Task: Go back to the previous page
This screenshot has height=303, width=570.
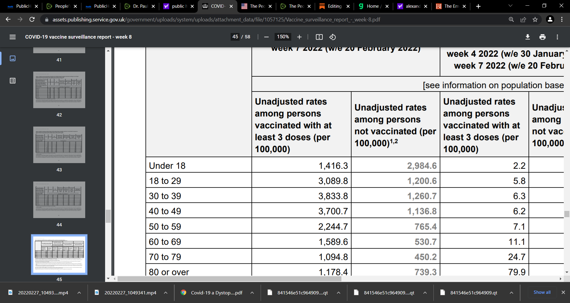Action: tap(8, 19)
